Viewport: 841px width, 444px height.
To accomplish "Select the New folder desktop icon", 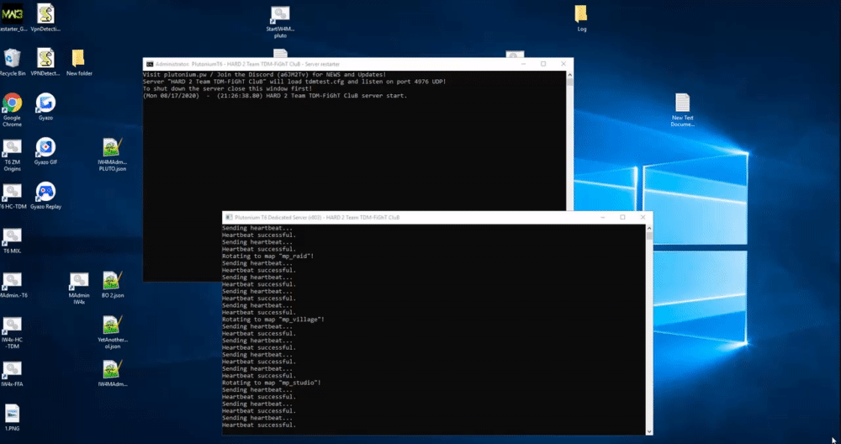I will [x=79, y=62].
